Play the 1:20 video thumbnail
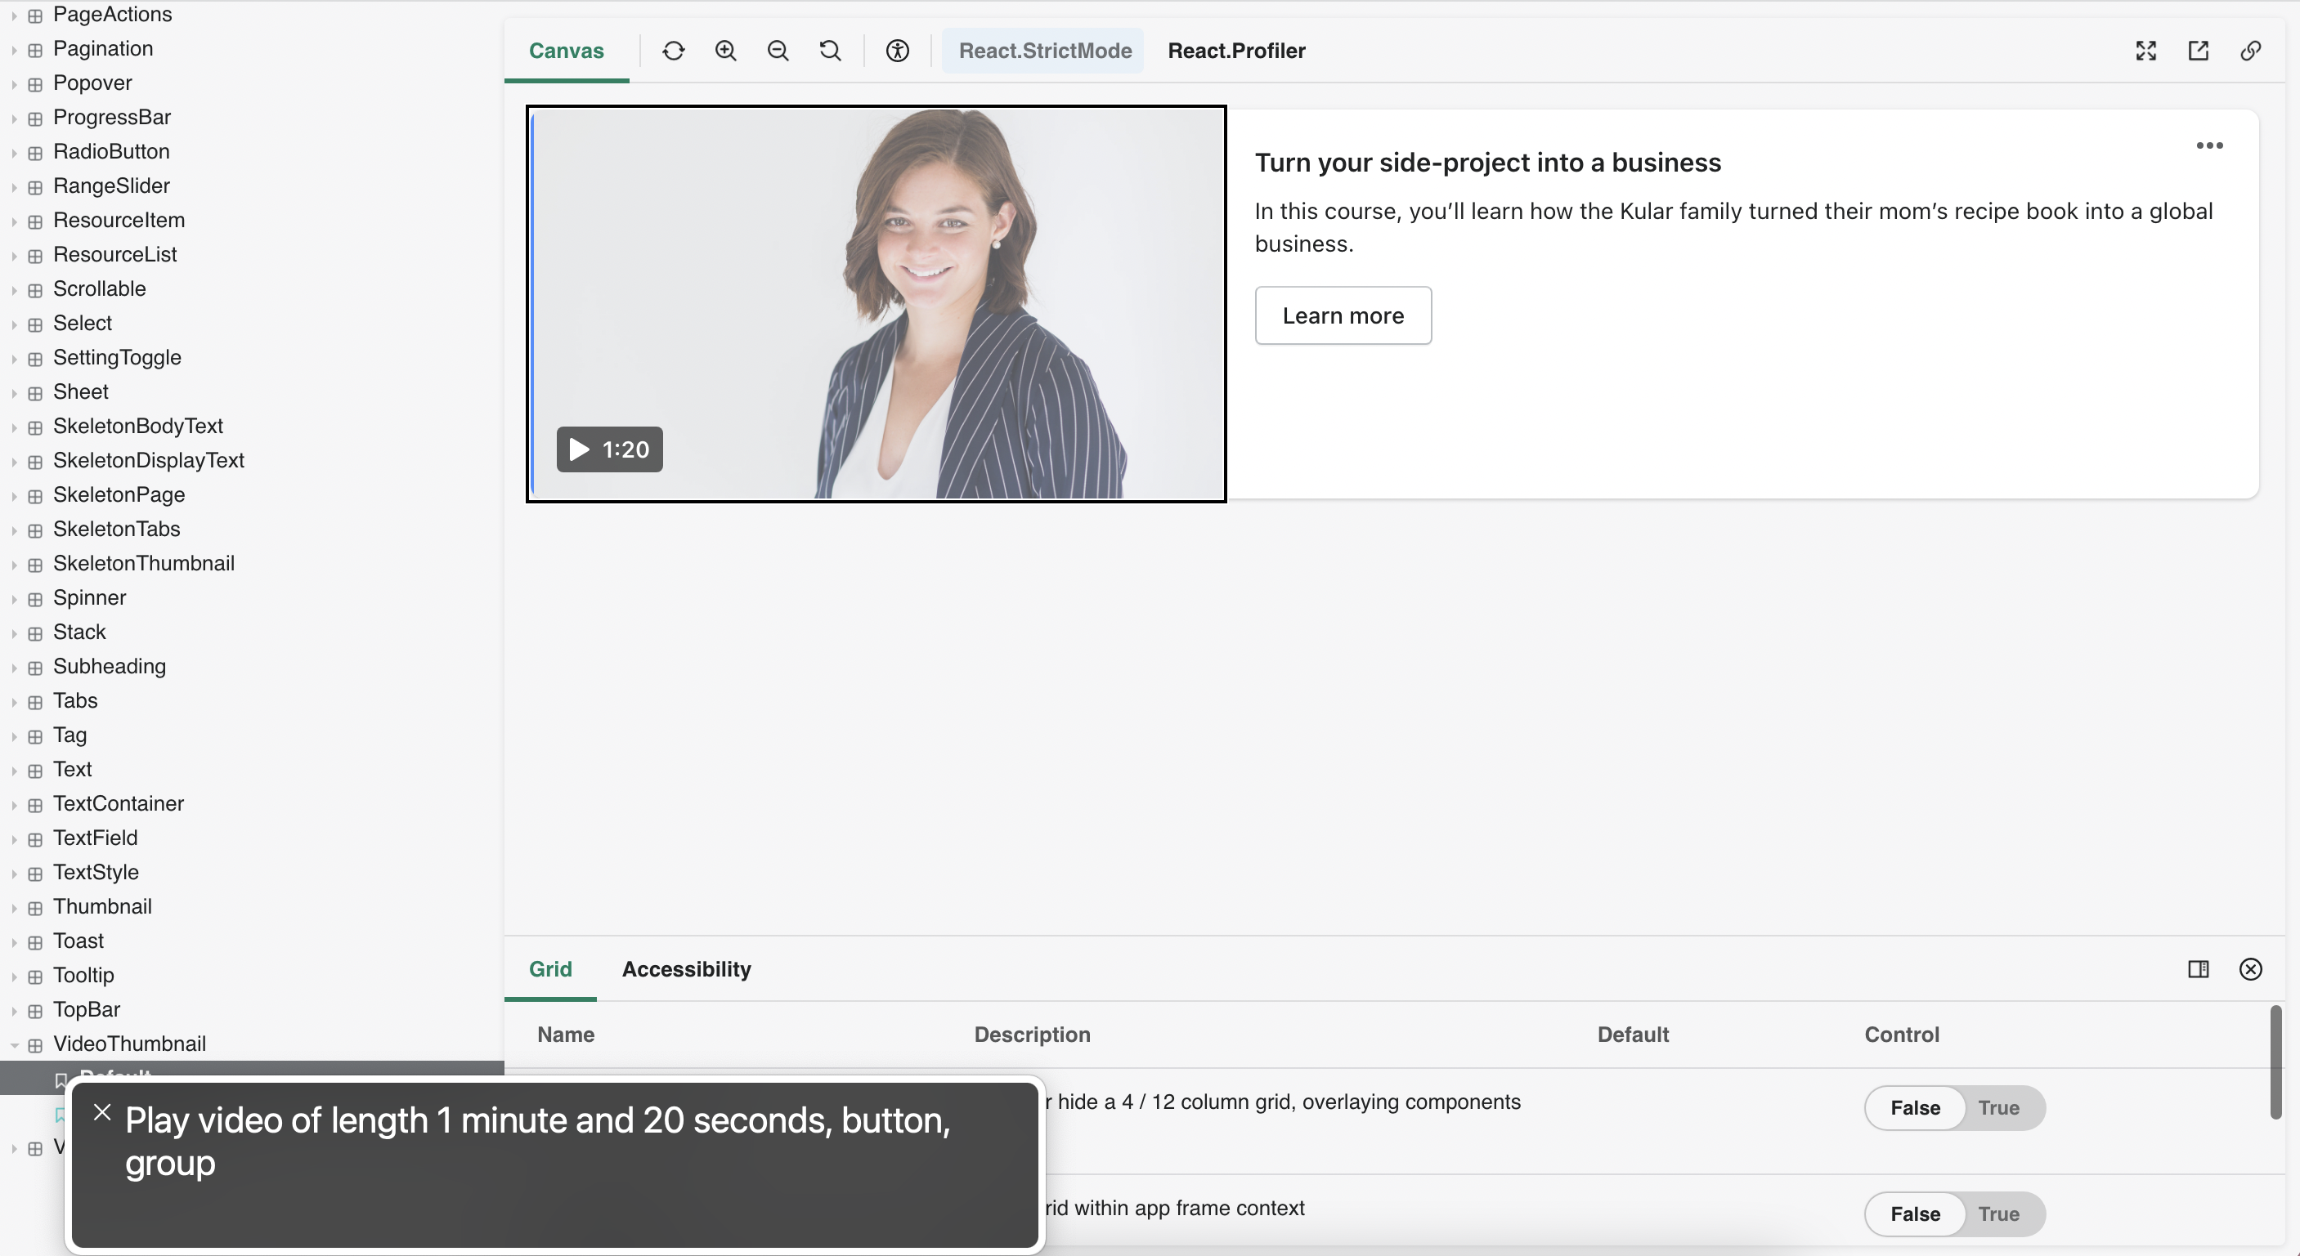Viewport: 2300px width, 1256px height. 609,449
